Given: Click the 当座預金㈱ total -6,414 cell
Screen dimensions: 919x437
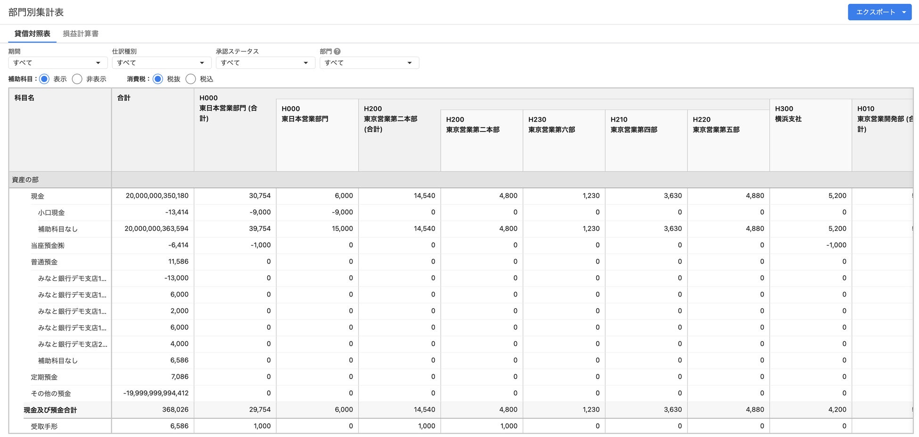Looking at the screenshot, I should tap(153, 246).
